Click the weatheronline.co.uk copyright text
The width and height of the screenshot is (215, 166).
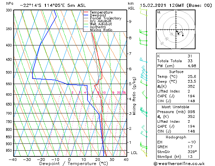[x=179, y=164]
